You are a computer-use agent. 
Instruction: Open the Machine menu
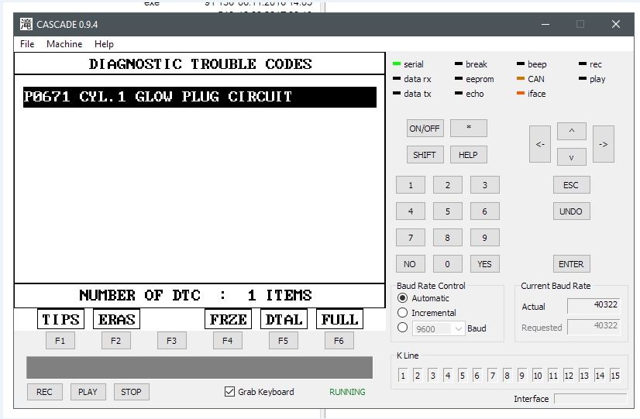tap(64, 44)
